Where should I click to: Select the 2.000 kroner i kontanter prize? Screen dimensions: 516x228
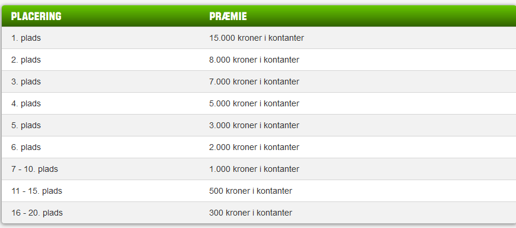click(x=254, y=147)
